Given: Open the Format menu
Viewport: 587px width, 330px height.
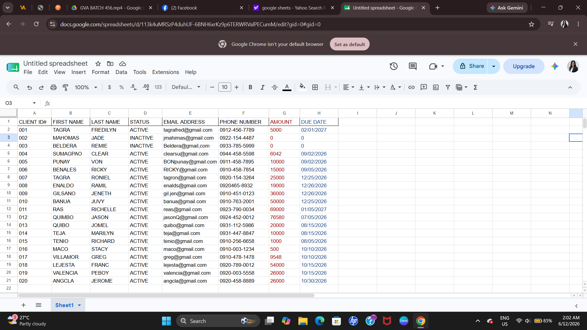Looking at the screenshot, I should [101, 72].
